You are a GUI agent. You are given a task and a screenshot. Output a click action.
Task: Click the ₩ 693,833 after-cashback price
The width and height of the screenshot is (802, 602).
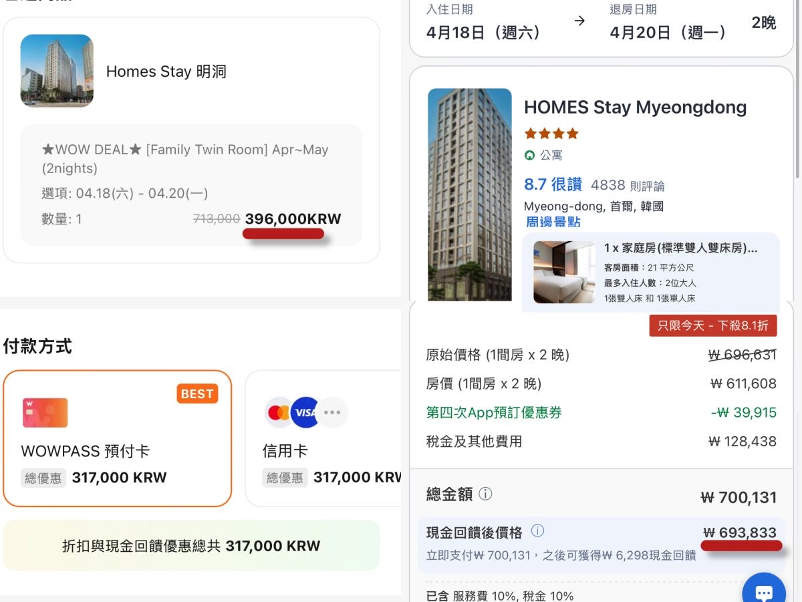(x=740, y=533)
